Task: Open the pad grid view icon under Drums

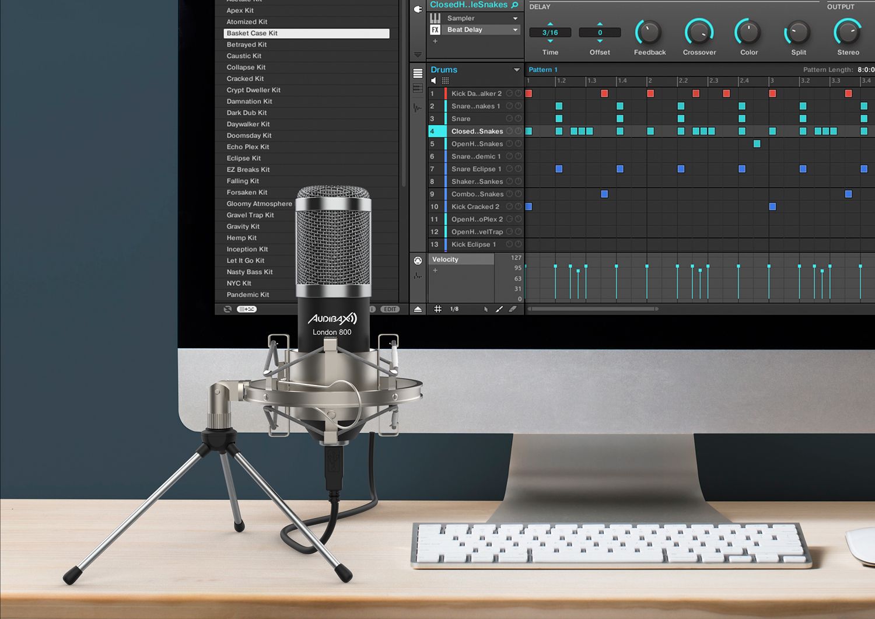Action: coord(445,81)
